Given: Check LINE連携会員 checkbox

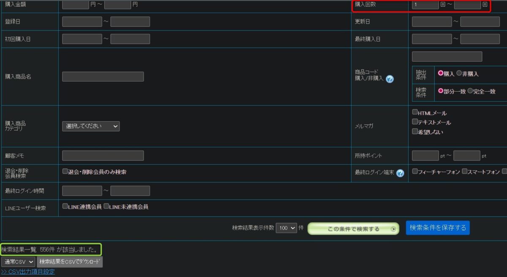Looking at the screenshot, I should coord(65,206).
